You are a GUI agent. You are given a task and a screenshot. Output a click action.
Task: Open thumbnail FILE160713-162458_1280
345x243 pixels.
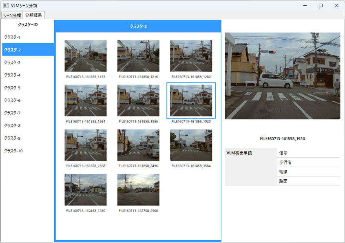[85, 189]
